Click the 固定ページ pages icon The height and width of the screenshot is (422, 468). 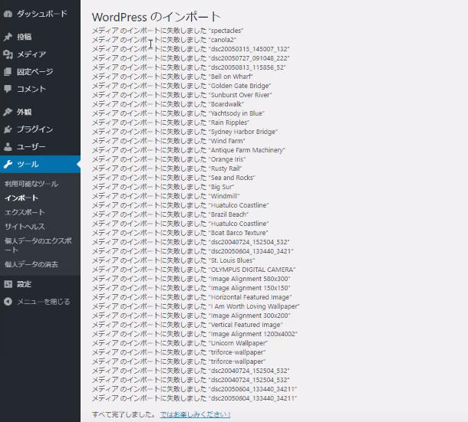point(8,72)
